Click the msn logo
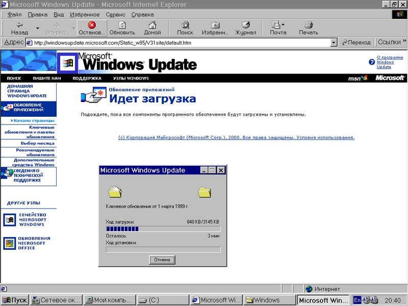 tap(358, 78)
